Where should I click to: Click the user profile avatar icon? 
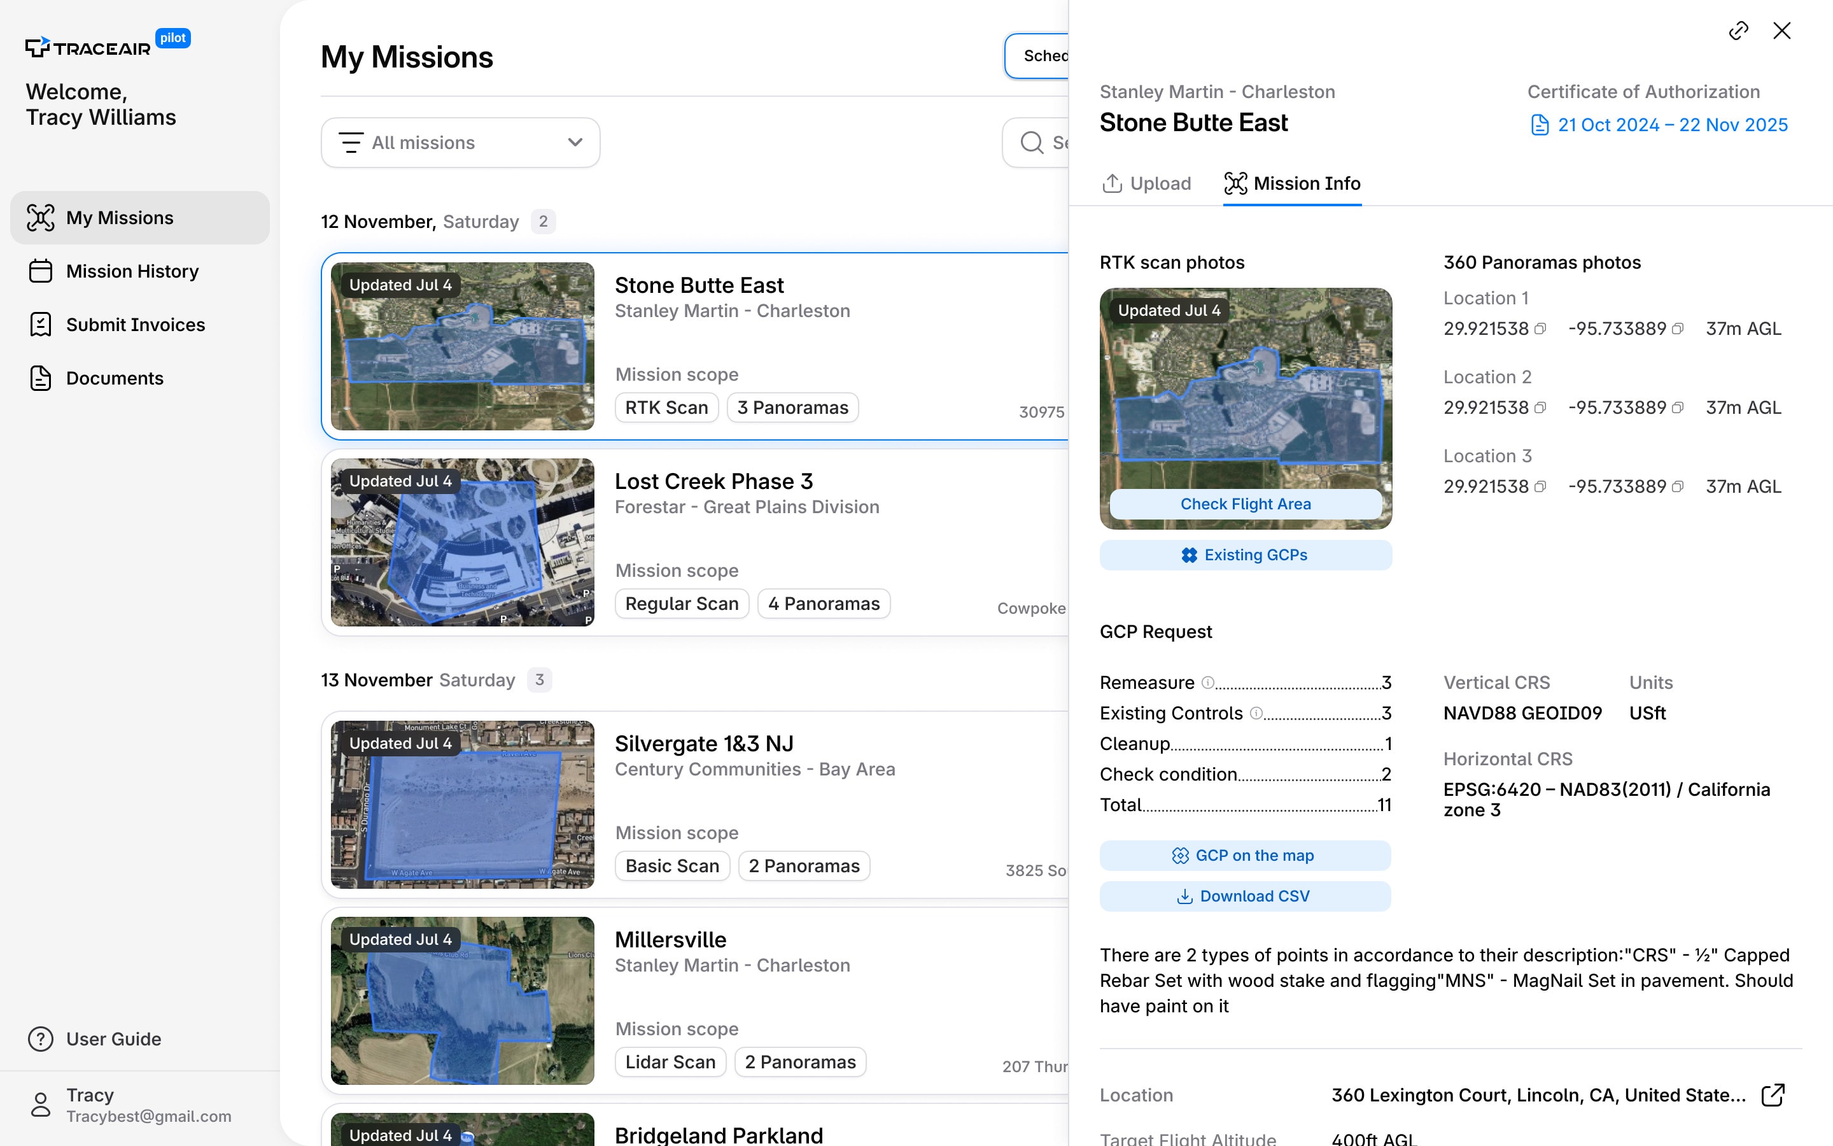tap(41, 1105)
